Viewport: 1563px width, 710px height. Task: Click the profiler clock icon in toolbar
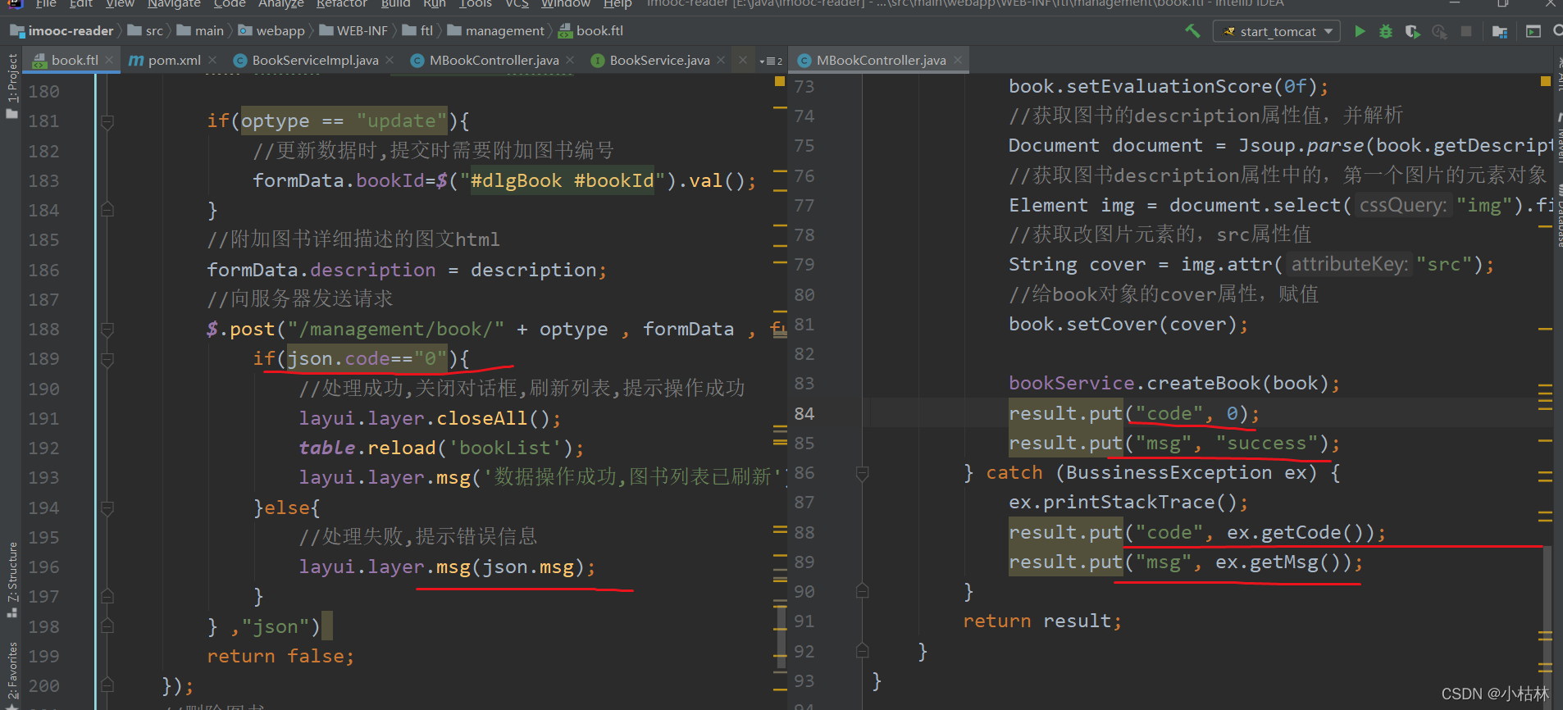[1439, 31]
